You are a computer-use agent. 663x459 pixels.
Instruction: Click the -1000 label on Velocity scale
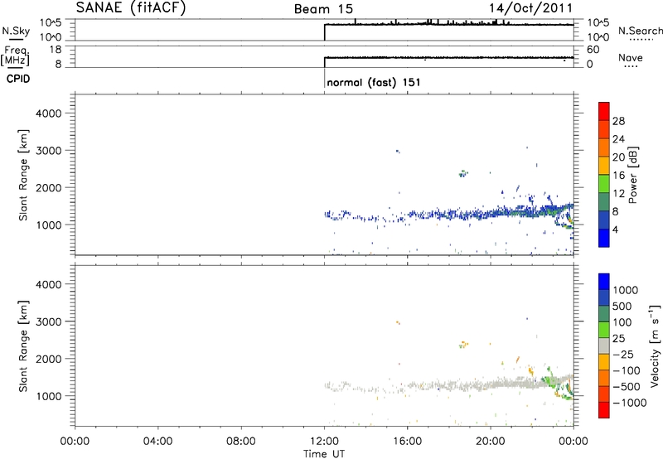(x=630, y=403)
